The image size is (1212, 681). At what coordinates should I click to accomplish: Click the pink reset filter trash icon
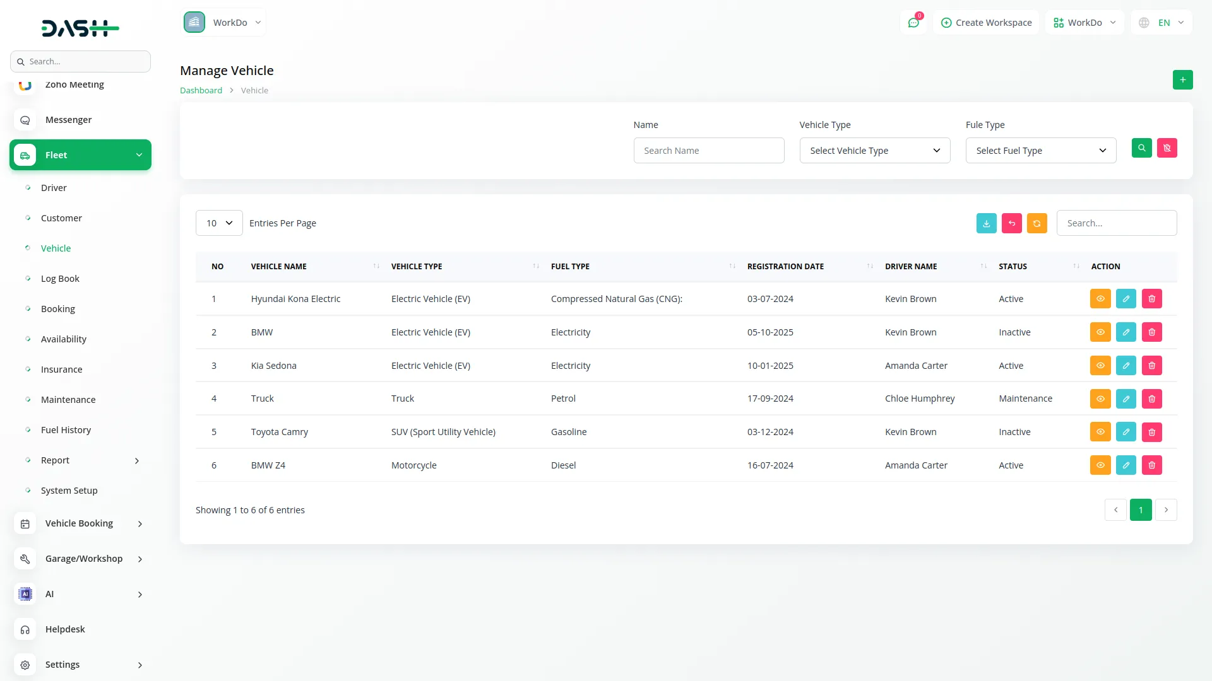1167,148
